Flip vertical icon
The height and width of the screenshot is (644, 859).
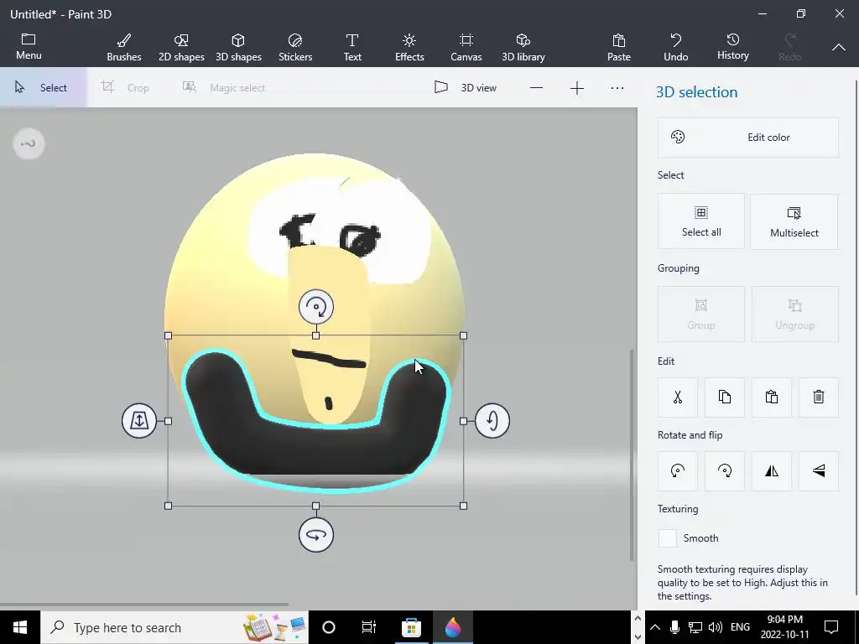click(x=819, y=471)
